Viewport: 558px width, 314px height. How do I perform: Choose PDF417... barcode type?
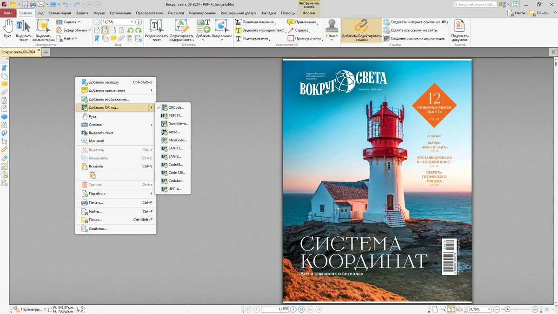(x=173, y=116)
